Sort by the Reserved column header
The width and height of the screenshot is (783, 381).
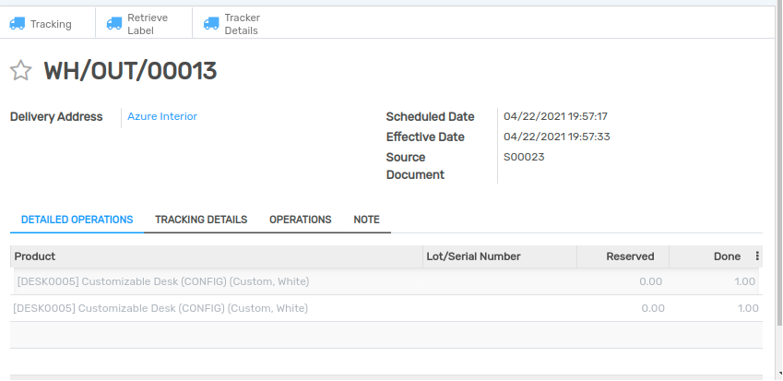[x=630, y=256]
